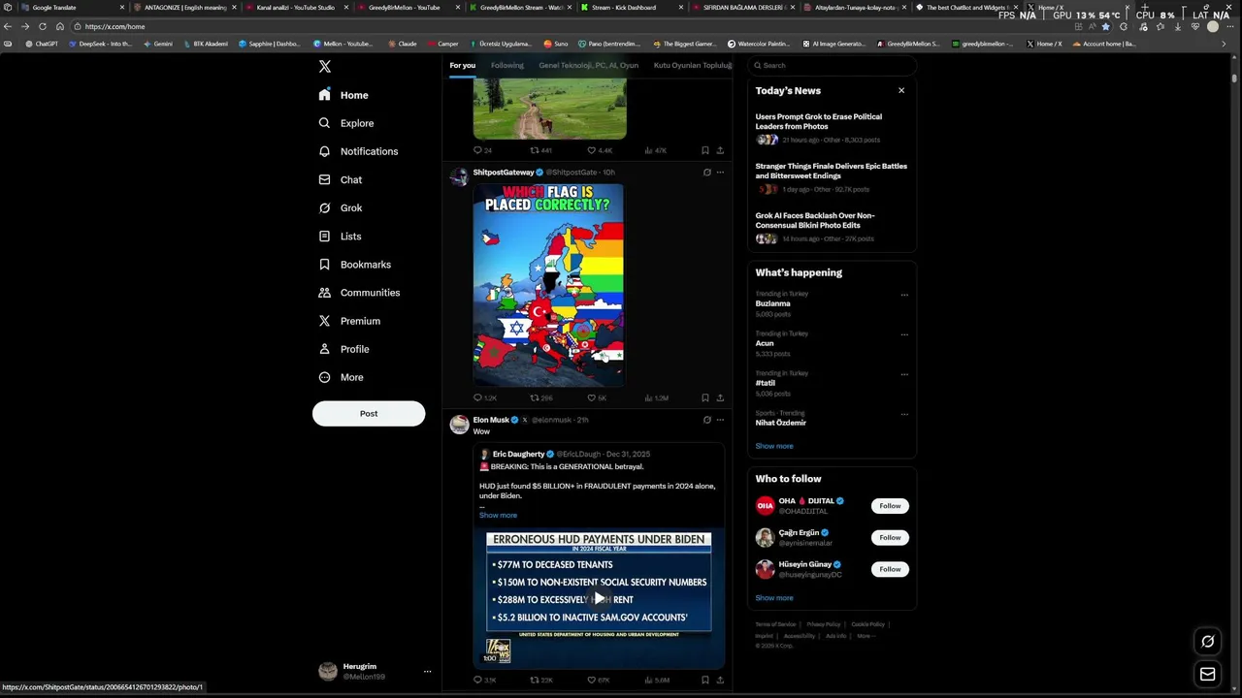Bookmark the landscape photo post
This screenshot has width=1242, height=698.
[x=704, y=150]
